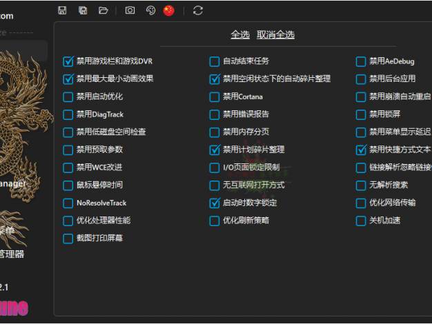Click 全选 to select all options
This screenshot has height=324, width=432.
pos(240,34)
